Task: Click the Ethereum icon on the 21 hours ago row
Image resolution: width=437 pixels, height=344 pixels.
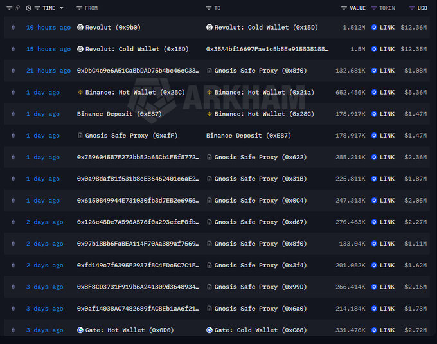Action: (x=13, y=71)
